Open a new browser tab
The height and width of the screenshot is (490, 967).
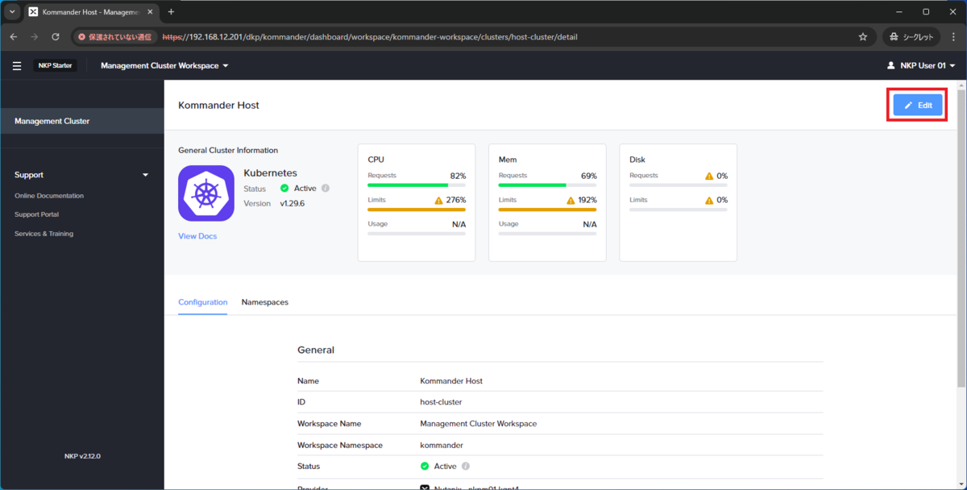(x=171, y=12)
